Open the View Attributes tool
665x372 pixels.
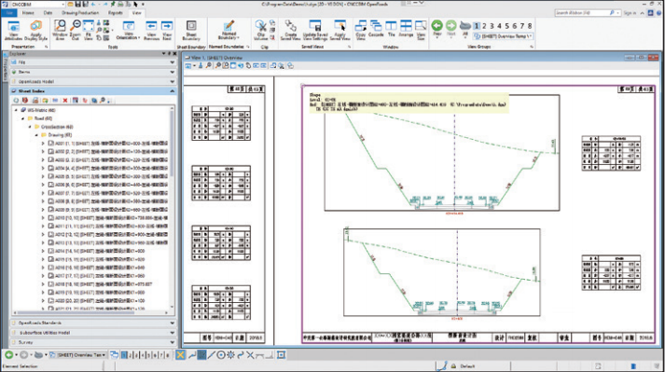pyautogui.click(x=13, y=31)
